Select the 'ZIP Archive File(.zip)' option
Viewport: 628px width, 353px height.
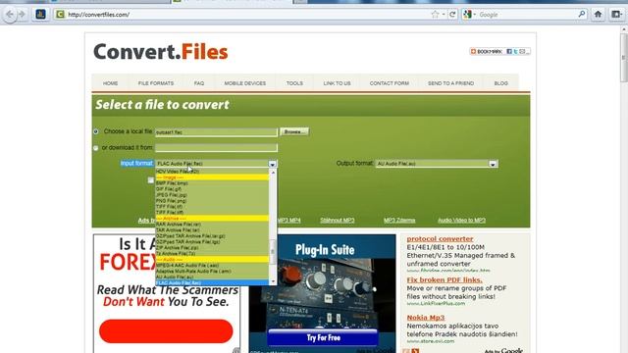click(212, 248)
